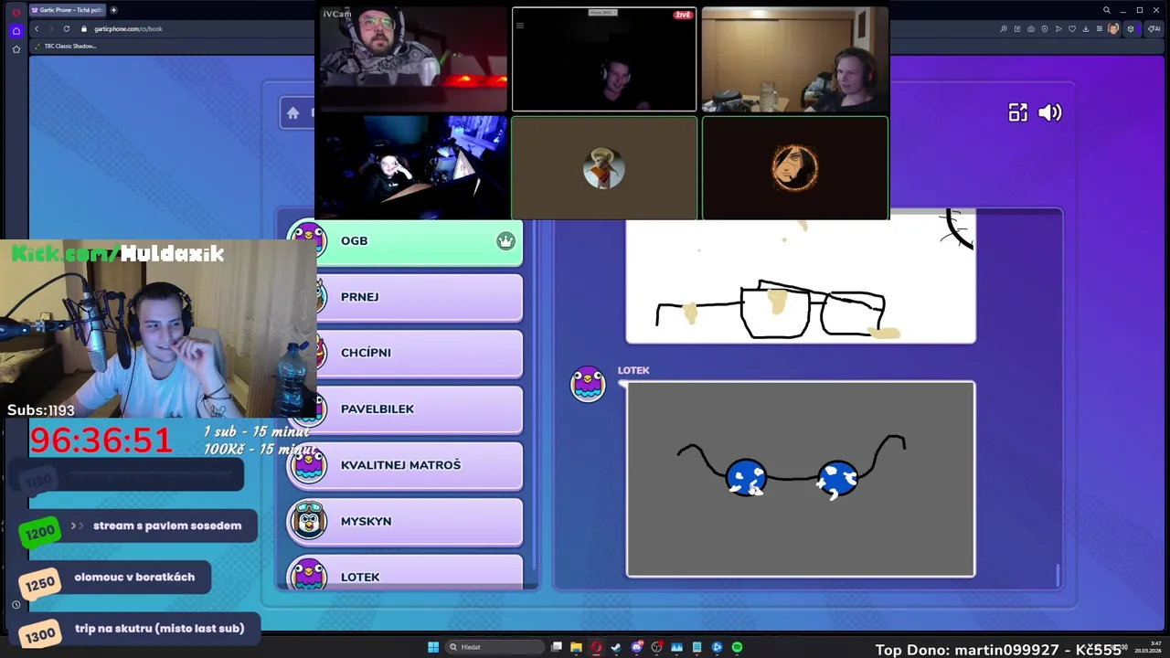Click the zoom magnifier icon in the toolbar
The width and height of the screenshot is (1170, 658).
1004,29
